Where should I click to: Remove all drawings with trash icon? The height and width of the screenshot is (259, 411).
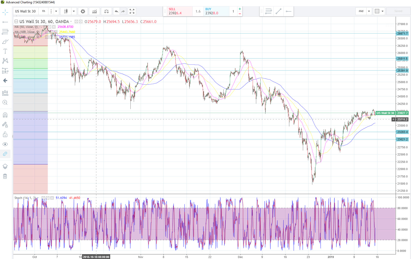(5, 176)
